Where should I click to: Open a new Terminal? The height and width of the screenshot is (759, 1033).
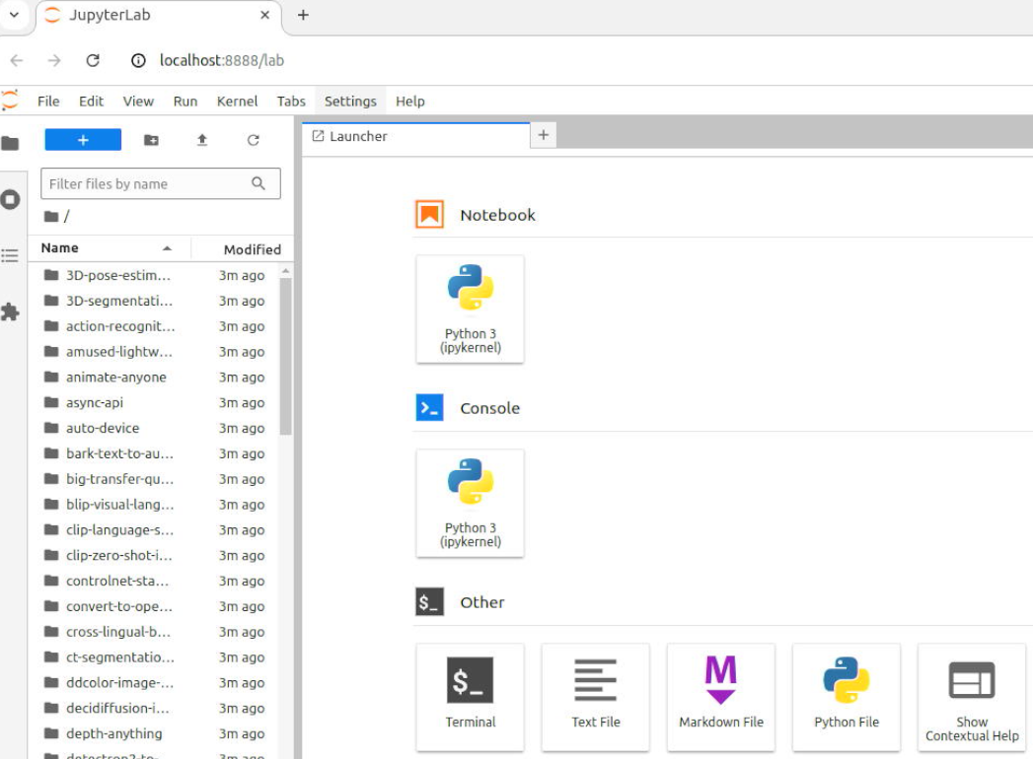(471, 697)
